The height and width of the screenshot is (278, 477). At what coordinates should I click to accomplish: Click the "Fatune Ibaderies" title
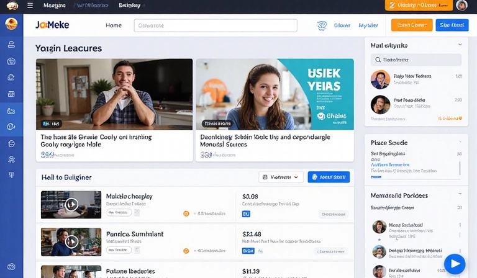(x=130, y=271)
